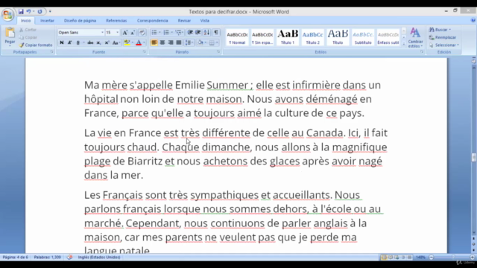477x268 pixels.
Task: Apply red font color
Action: [x=139, y=42]
